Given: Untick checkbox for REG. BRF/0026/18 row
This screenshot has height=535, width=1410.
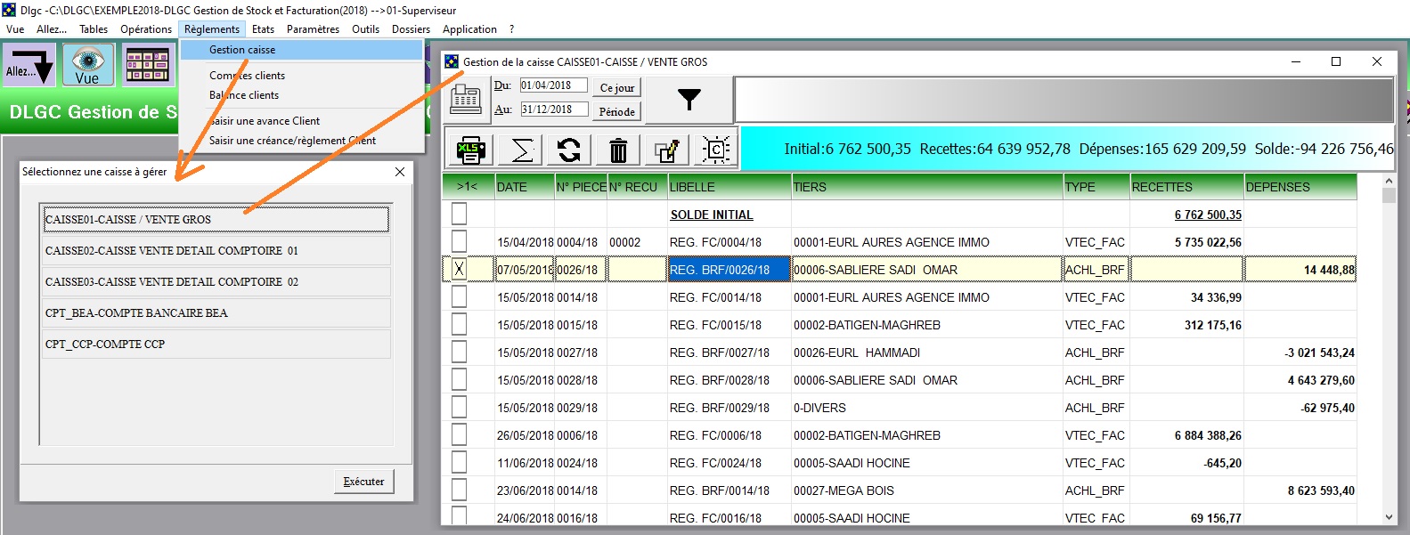Looking at the screenshot, I should pyautogui.click(x=459, y=269).
